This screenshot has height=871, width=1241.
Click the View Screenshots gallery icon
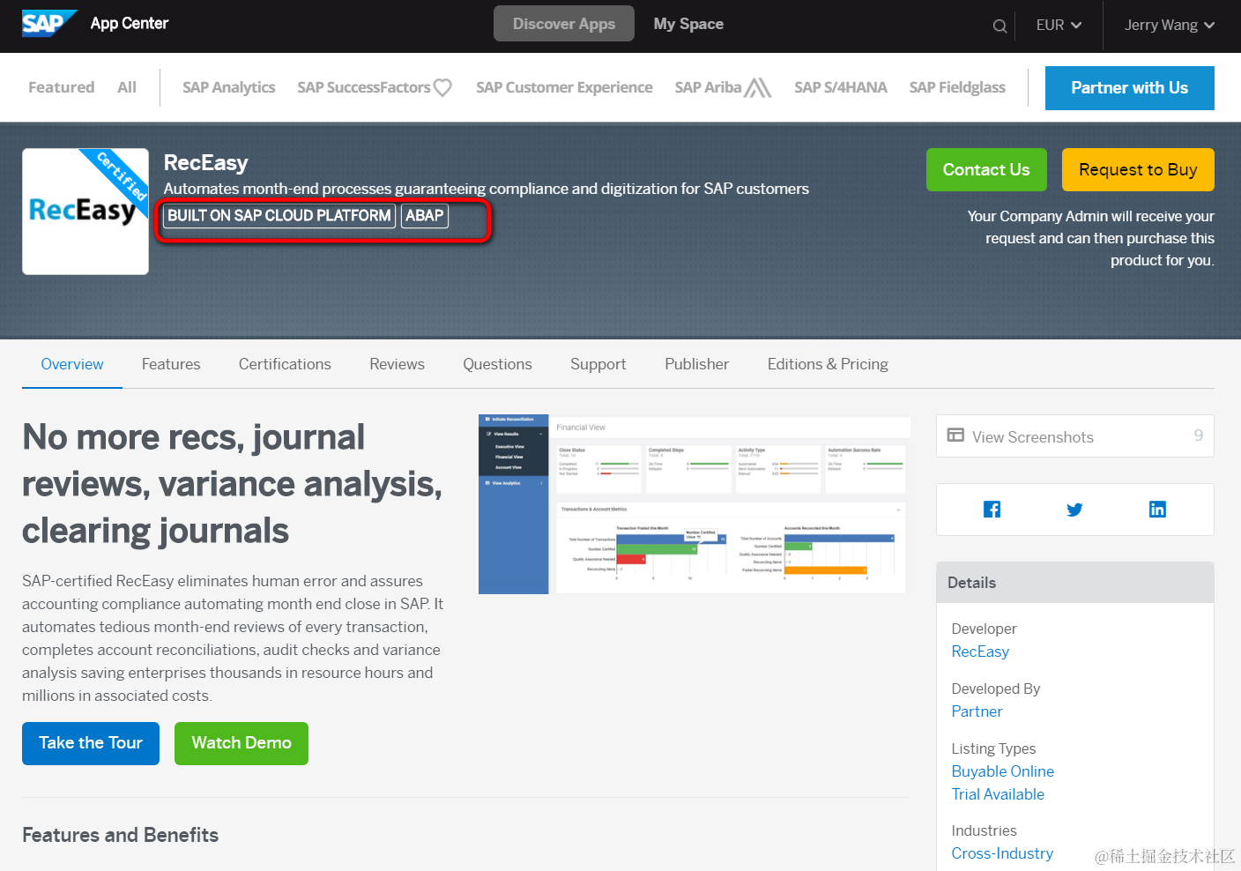[x=955, y=435]
